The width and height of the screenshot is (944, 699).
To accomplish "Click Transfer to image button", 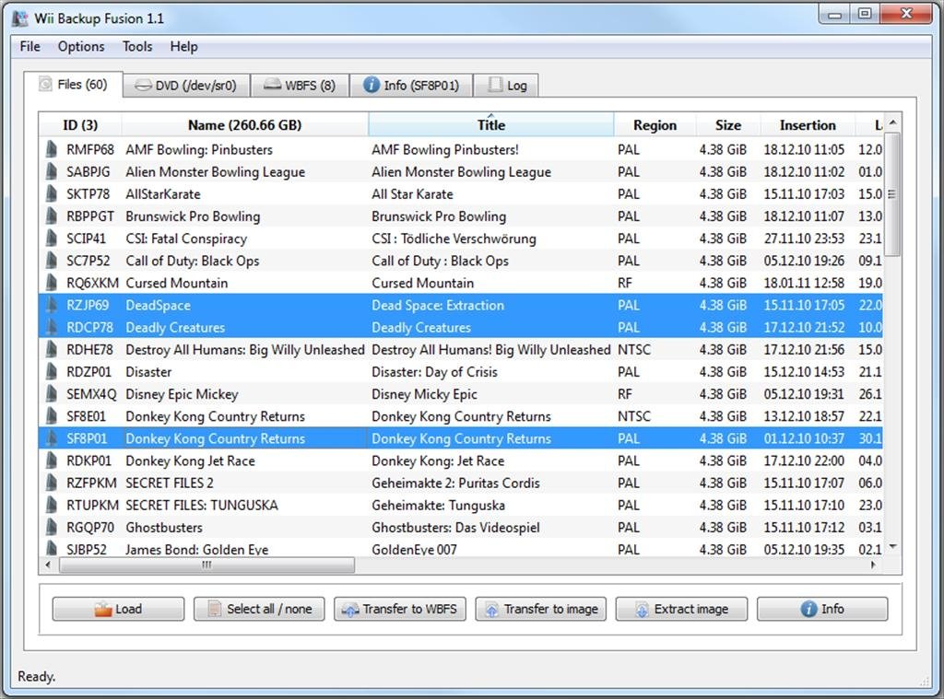I will point(541,609).
